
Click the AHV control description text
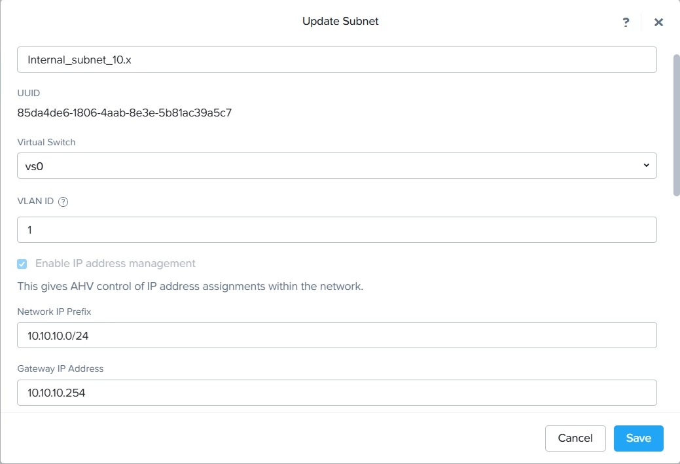pyautogui.click(x=190, y=286)
